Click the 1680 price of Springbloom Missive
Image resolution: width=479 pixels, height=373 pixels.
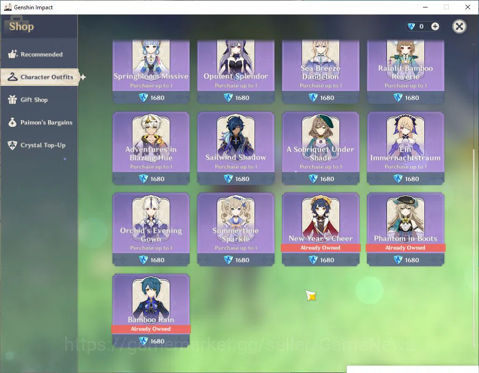click(x=157, y=98)
